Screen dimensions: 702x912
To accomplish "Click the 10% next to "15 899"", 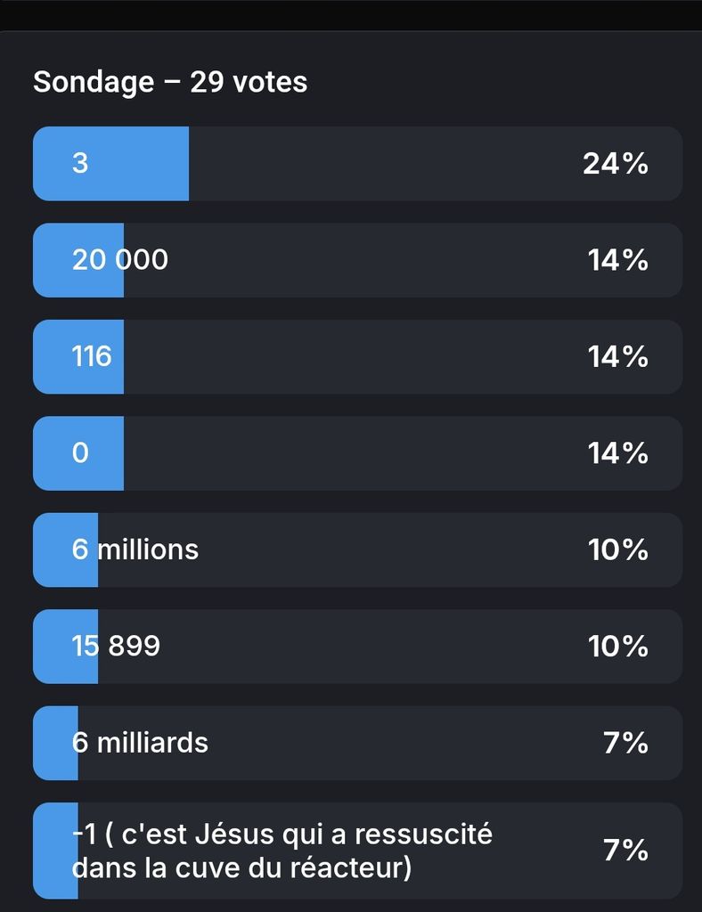I will tap(617, 646).
